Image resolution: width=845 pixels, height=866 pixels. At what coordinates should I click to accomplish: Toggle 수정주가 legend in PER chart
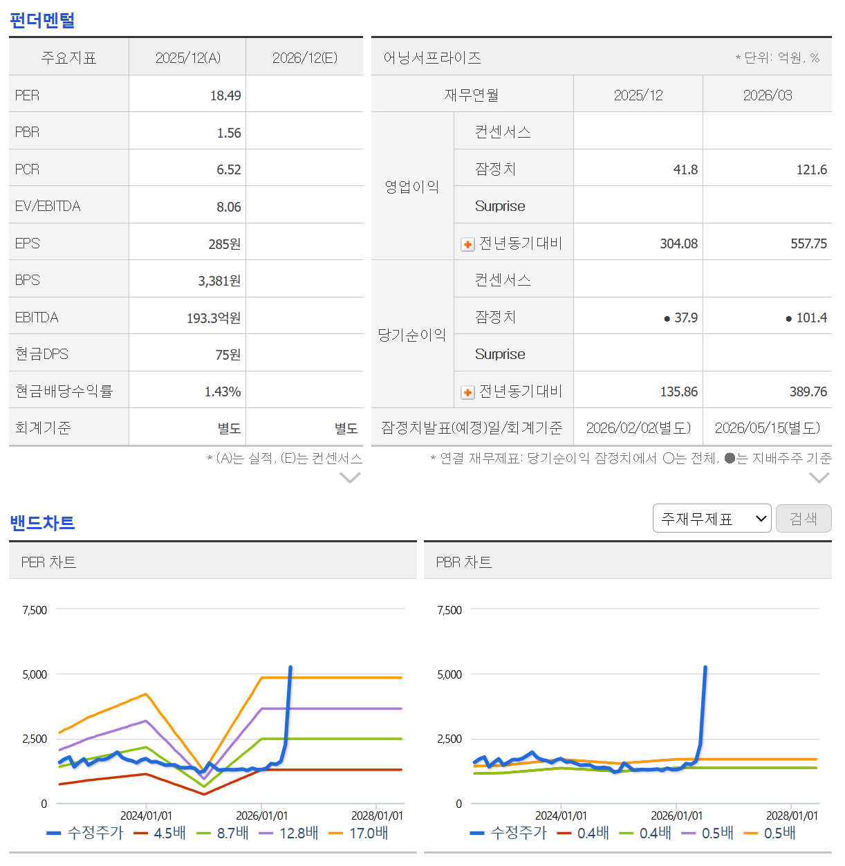pyautogui.click(x=85, y=833)
